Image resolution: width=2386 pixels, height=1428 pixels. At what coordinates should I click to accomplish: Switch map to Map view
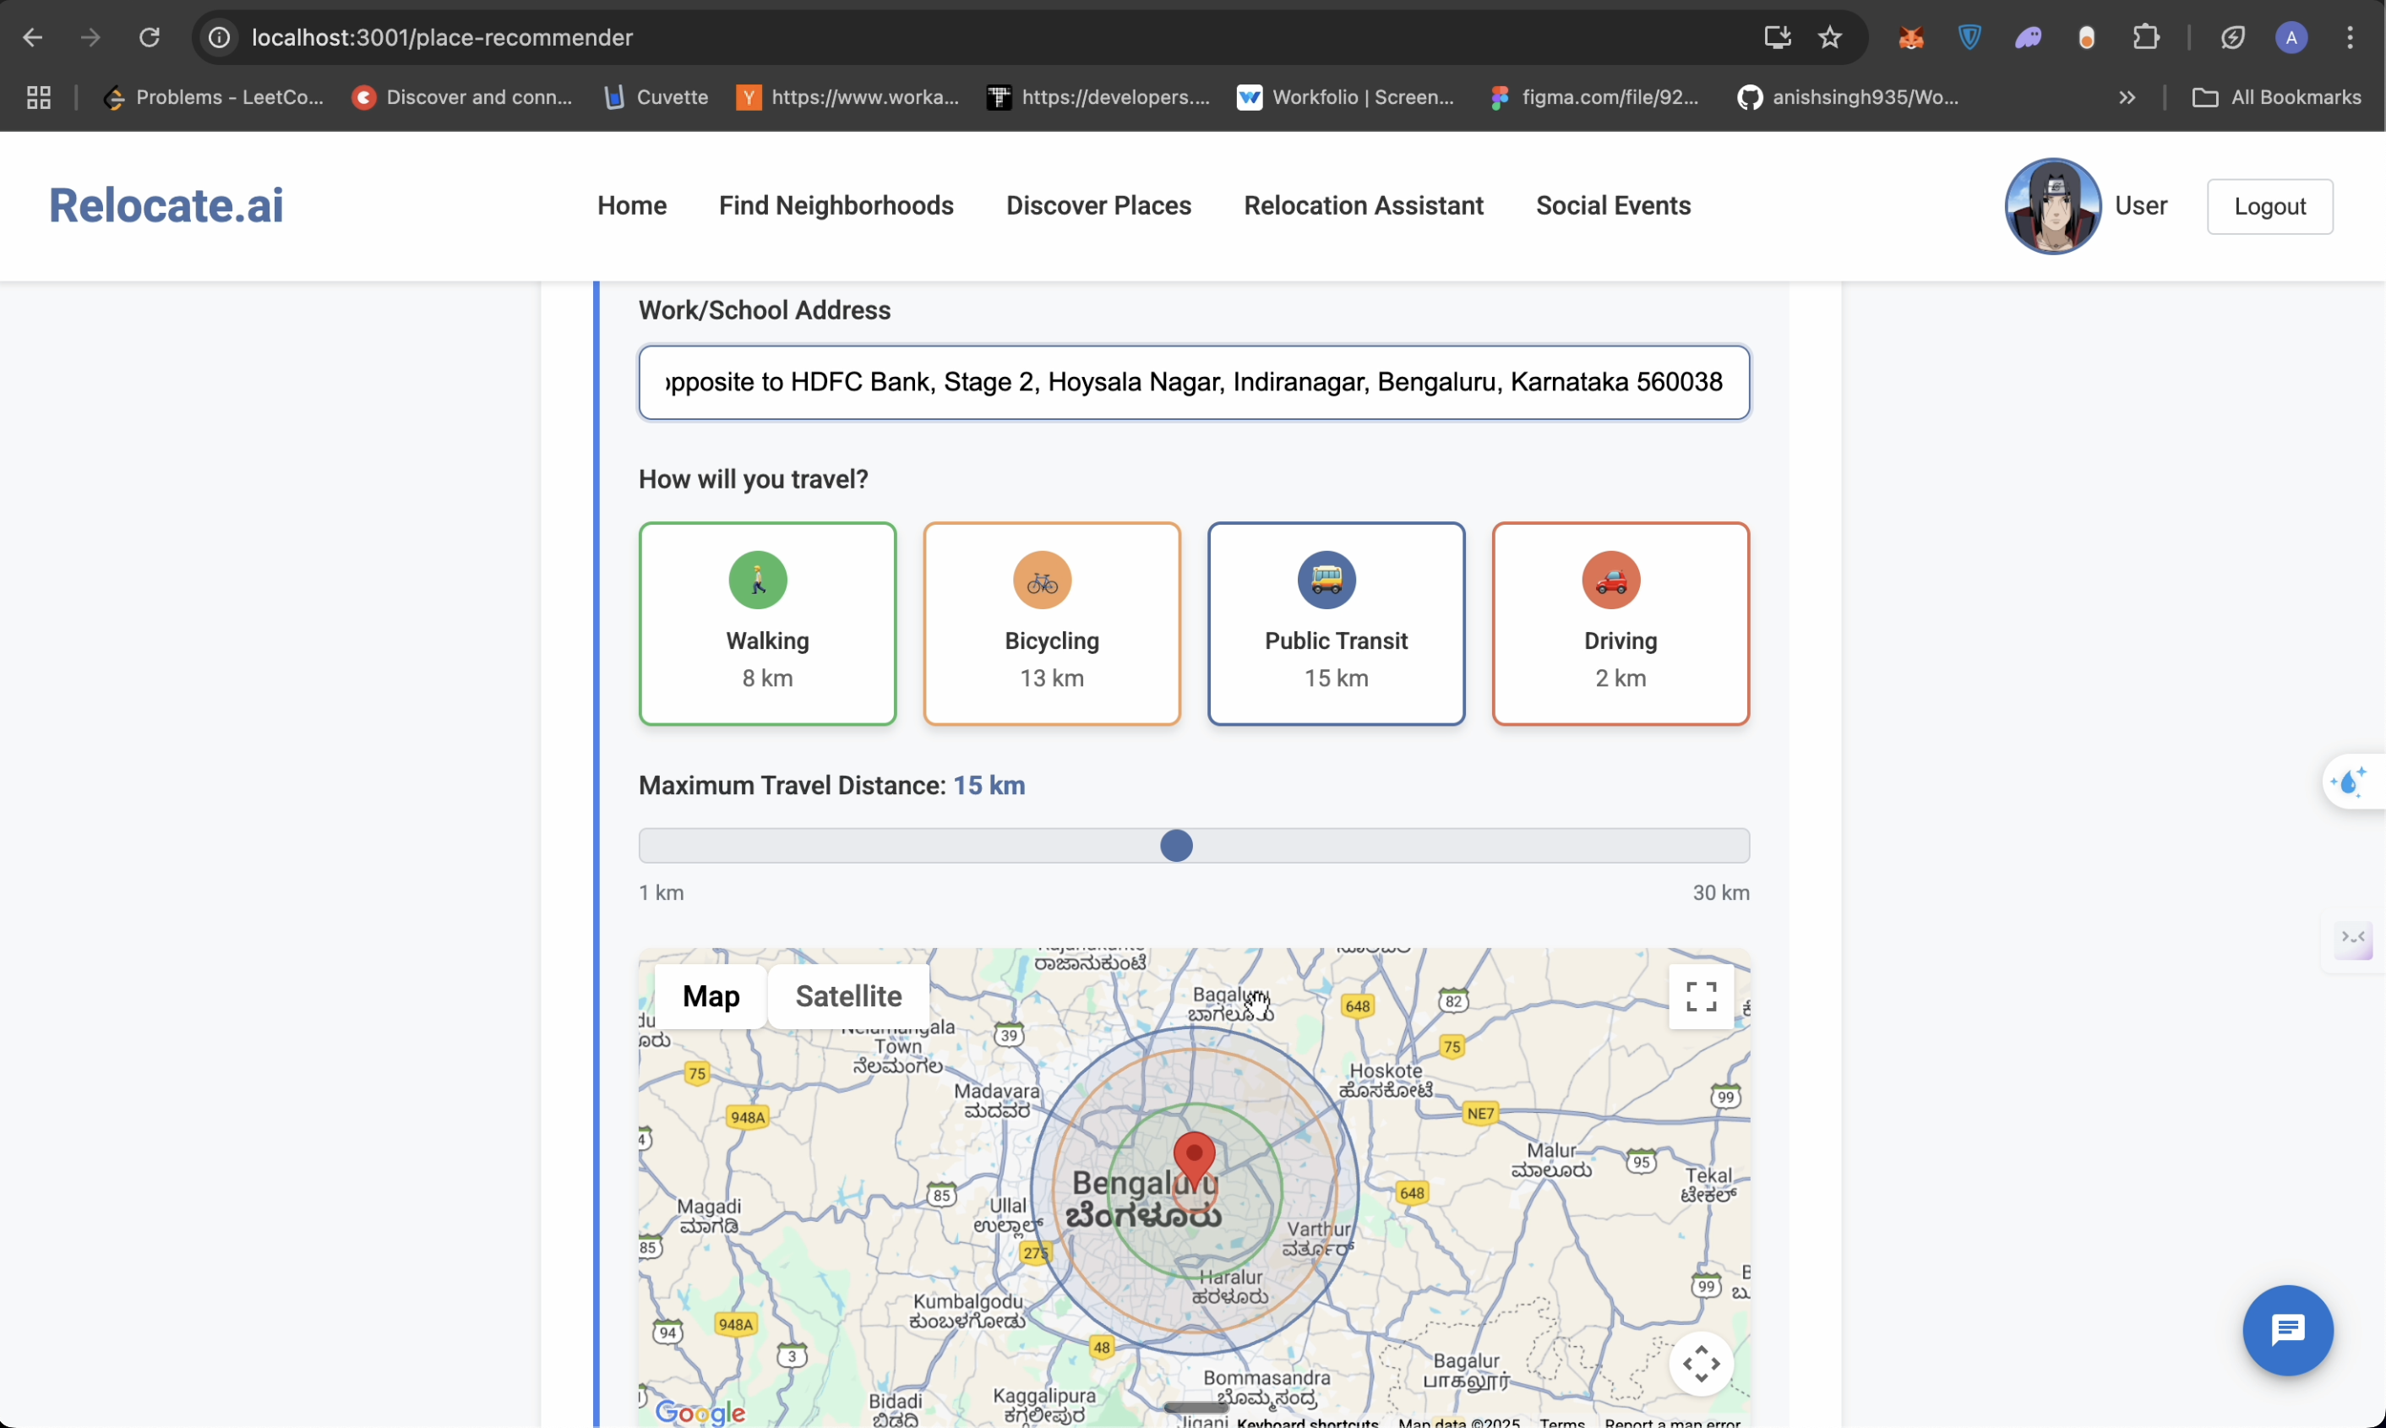point(711,996)
